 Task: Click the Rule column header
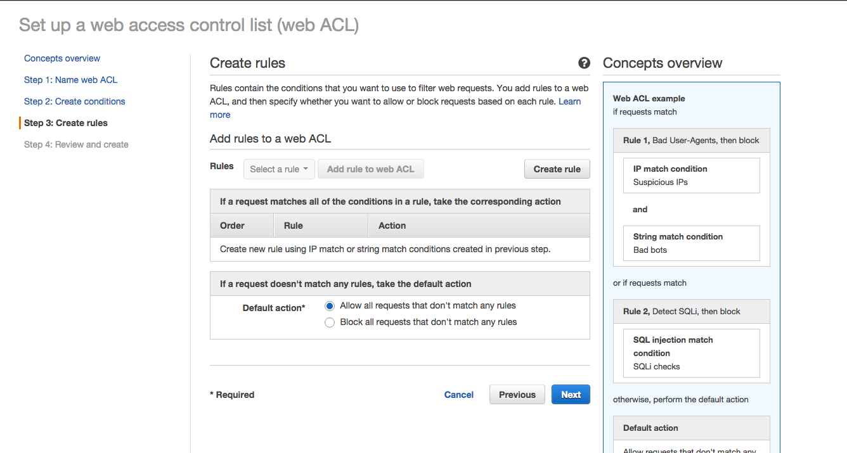point(321,226)
